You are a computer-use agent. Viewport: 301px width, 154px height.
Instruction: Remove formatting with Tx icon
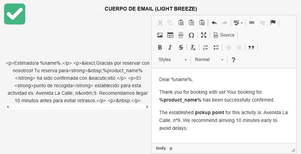click(x=193, y=47)
